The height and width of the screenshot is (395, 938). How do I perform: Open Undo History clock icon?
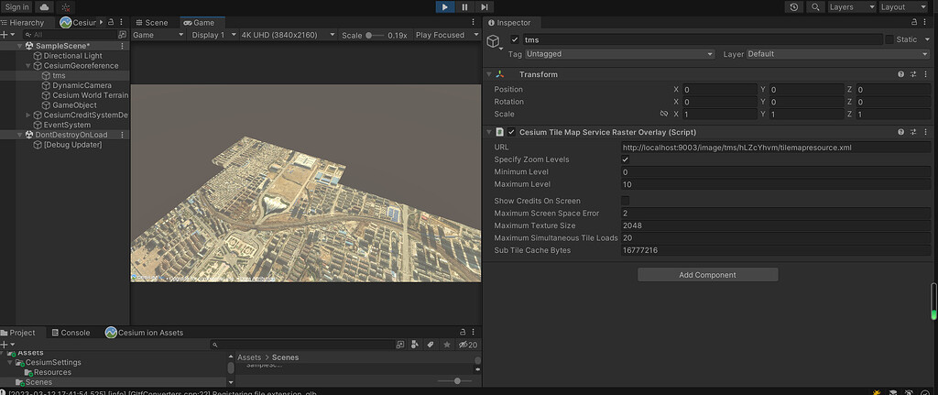pyautogui.click(x=793, y=7)
